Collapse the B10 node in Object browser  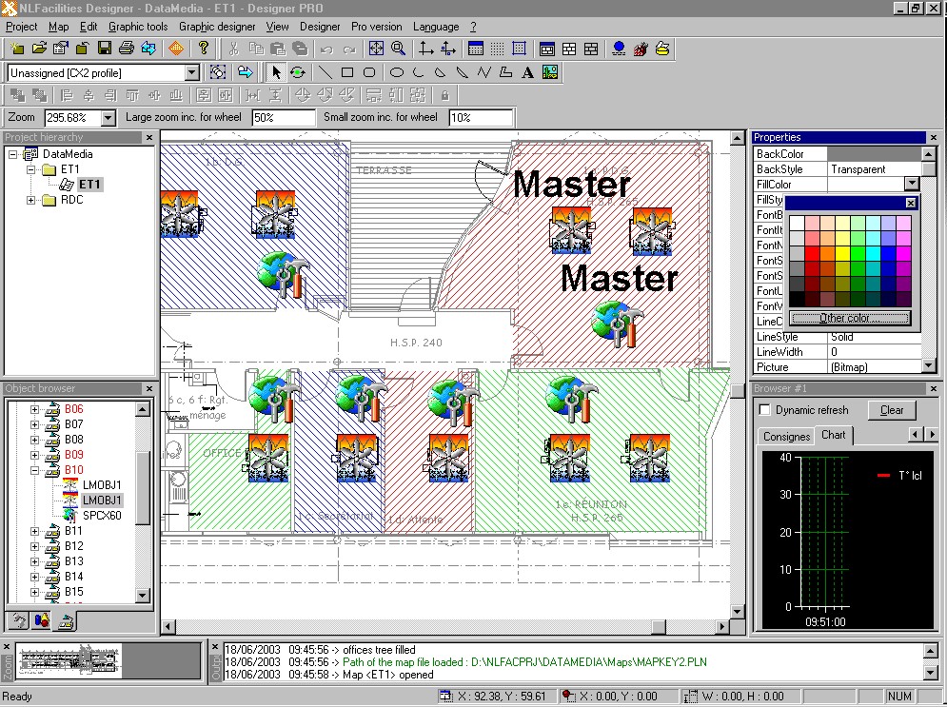coord(35,470)
